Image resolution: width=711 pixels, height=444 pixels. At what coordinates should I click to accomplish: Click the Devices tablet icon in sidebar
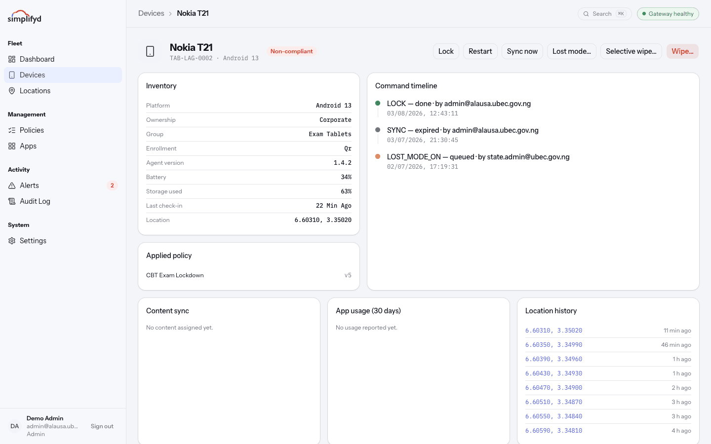tap(12, 75)
